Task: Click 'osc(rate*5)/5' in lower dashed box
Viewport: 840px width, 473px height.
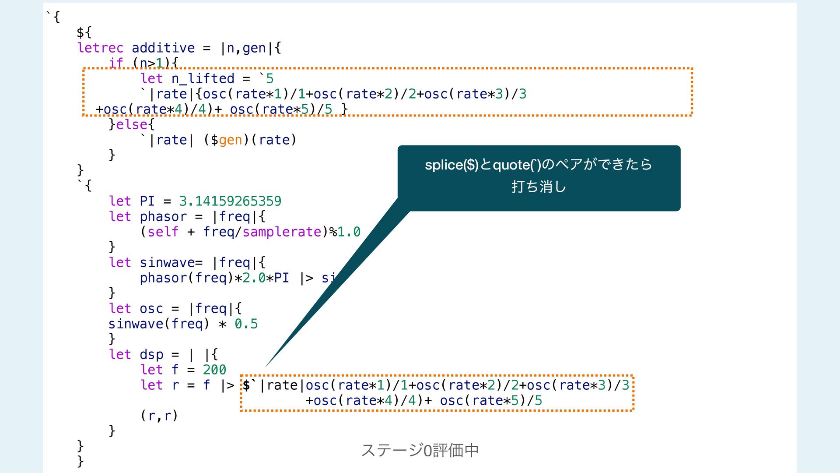Action: click(x=491, y=400)
